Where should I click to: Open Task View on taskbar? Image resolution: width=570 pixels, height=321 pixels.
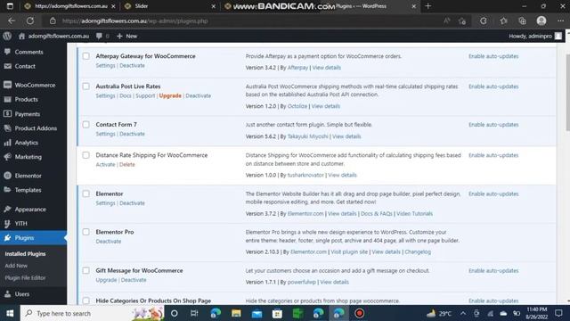tap(194, 313)
